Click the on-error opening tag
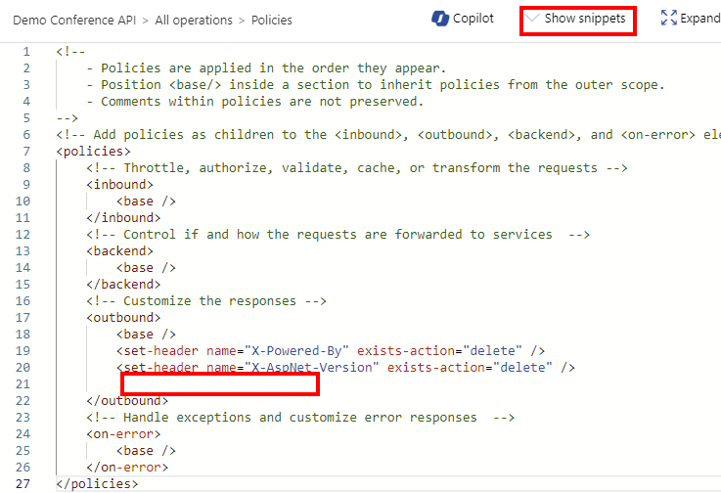The height and width of the screenshot is (493, 721). [x=123, y=434]
